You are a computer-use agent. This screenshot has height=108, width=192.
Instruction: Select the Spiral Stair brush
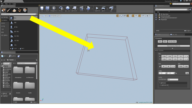24,40
